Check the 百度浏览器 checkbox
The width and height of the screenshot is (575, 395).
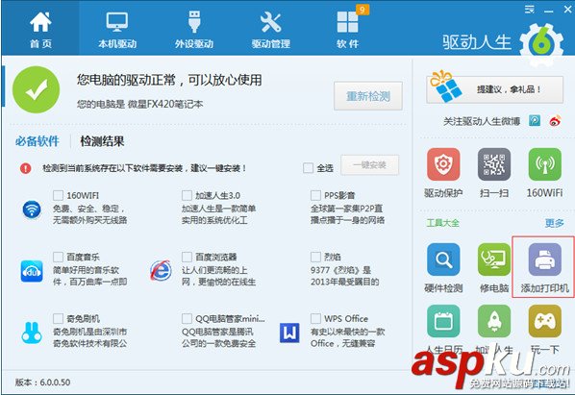tap(187, 257)
